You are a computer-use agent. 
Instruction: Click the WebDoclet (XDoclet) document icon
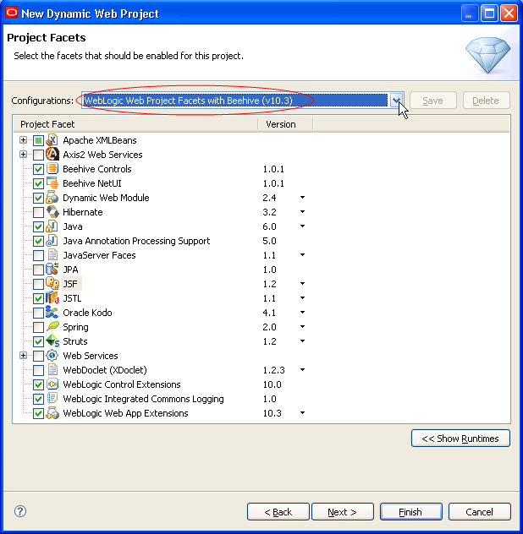coord(52,369)
